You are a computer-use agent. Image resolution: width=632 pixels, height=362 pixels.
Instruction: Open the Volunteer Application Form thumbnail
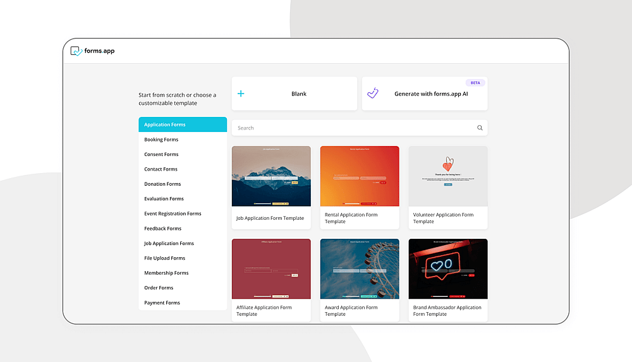448,176
